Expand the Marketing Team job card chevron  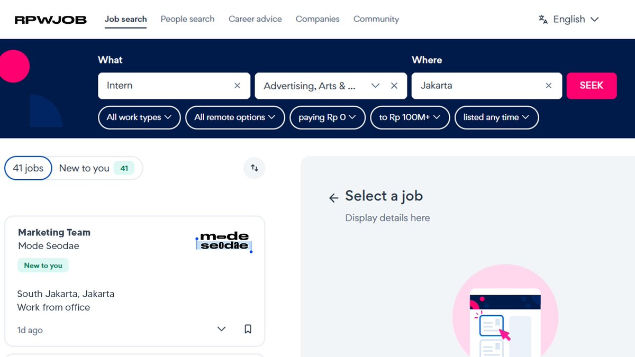tap(222, 329)
